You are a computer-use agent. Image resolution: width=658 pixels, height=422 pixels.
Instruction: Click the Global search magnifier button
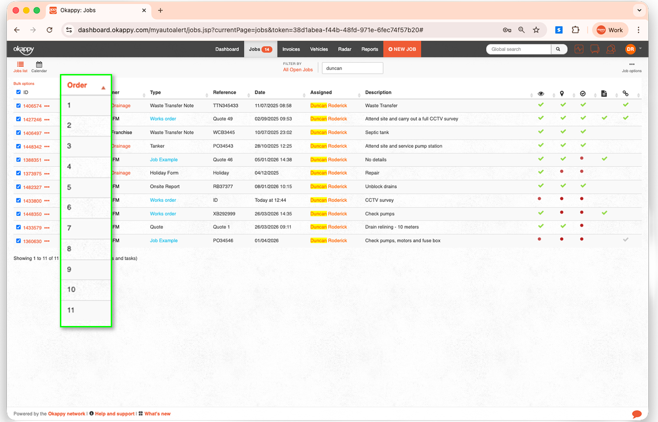558,49
